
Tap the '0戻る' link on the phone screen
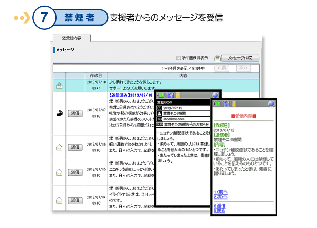pyautogui.click(x=219, y=210)
